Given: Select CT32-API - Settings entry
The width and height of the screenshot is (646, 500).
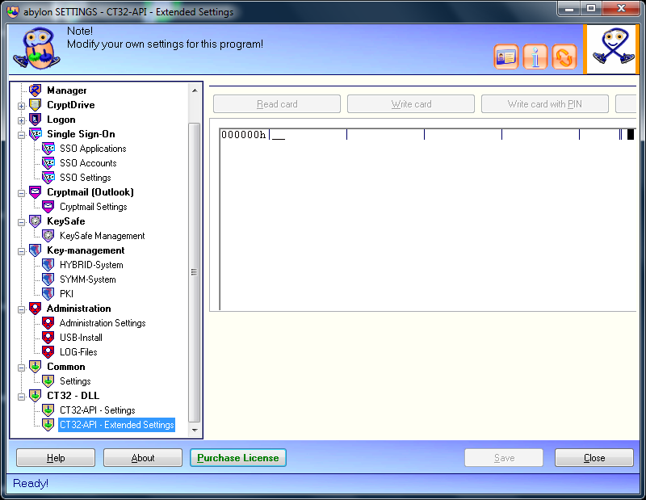Looking at the screenshot, I should click(x=97, y=410).
